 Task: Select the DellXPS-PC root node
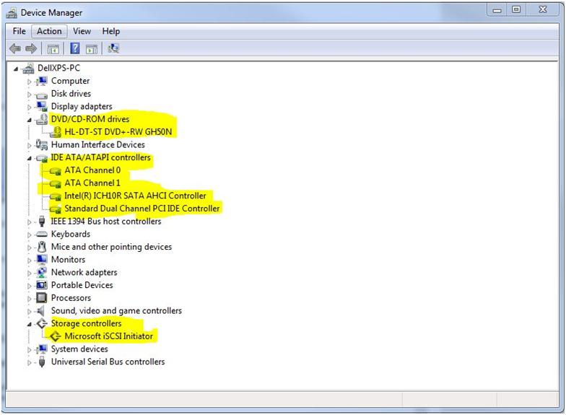(58, 69)
